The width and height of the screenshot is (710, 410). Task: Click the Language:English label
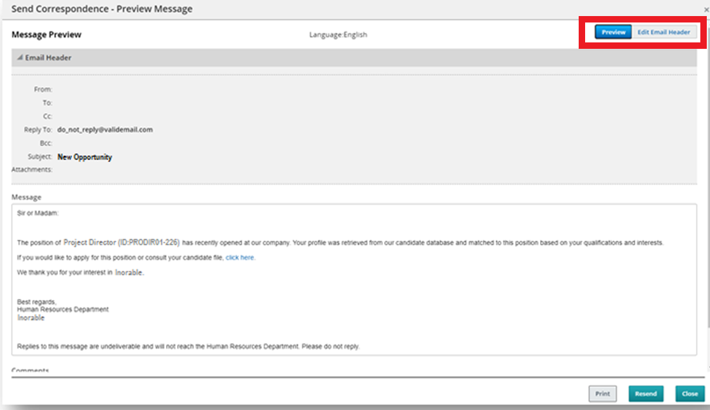pyautogui.click(x=338, y=35)
